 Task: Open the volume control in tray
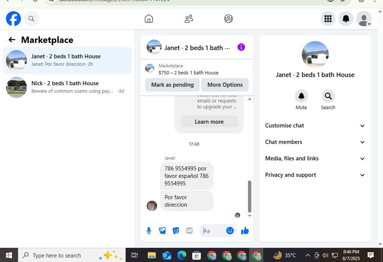coord(325,255)
